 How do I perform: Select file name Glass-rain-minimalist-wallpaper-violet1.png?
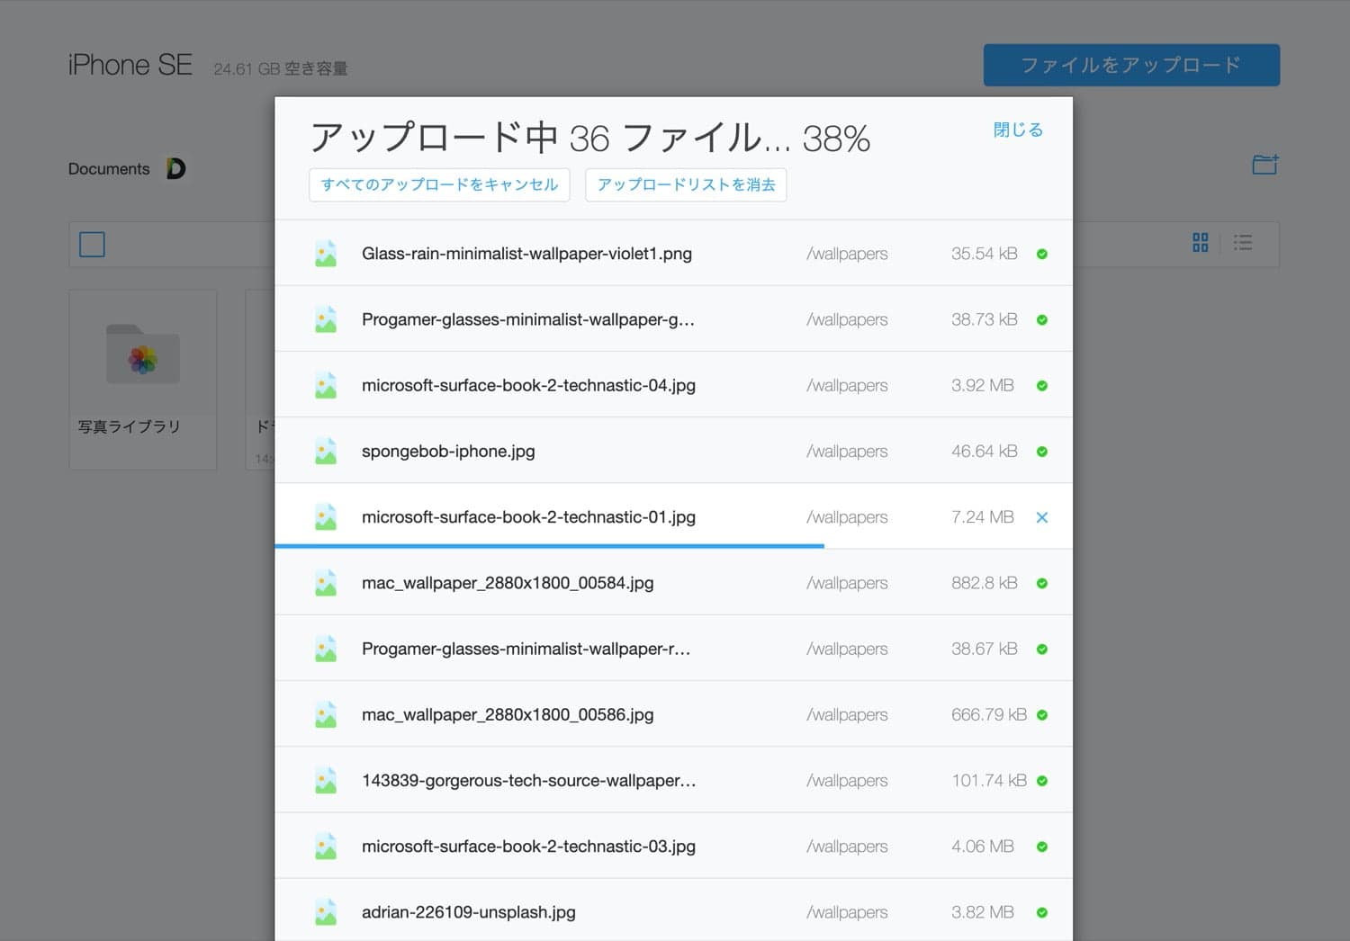point(526,254)
